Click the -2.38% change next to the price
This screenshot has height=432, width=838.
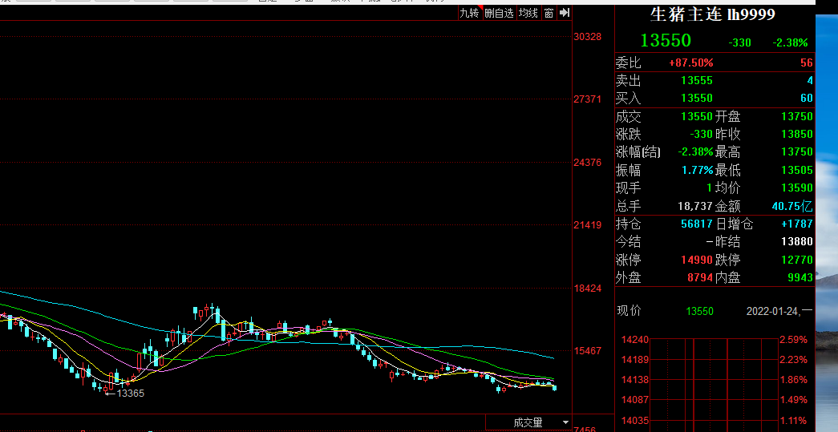[x=790, y=42]
